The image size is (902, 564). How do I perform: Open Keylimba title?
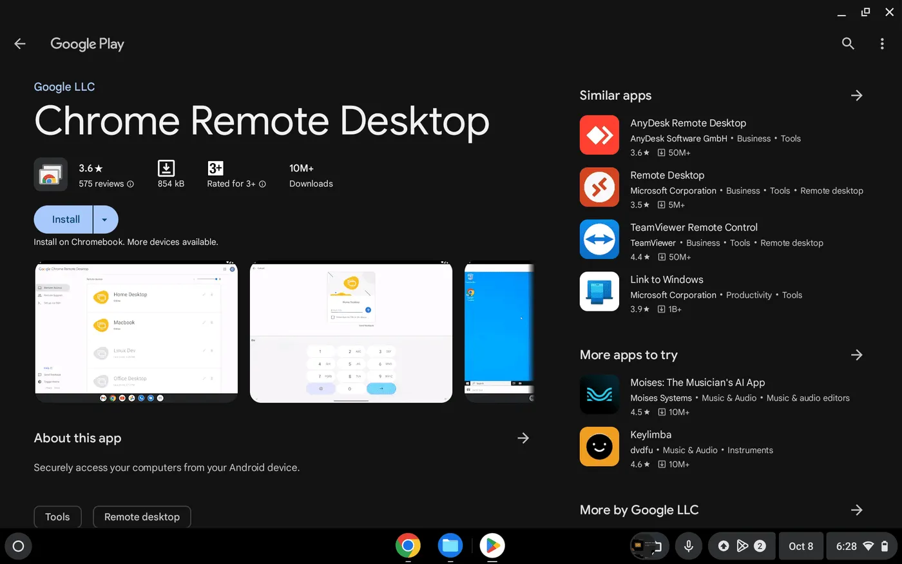pos(651,435)
